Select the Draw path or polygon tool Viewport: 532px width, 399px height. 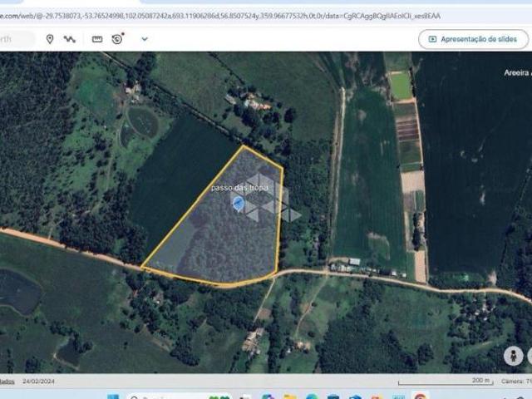click(x=70, y=39)
